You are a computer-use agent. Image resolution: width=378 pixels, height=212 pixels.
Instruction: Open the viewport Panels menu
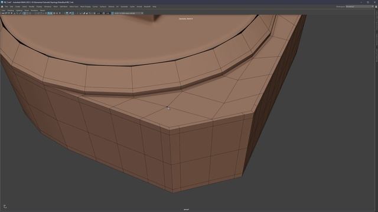click(43, 11)
